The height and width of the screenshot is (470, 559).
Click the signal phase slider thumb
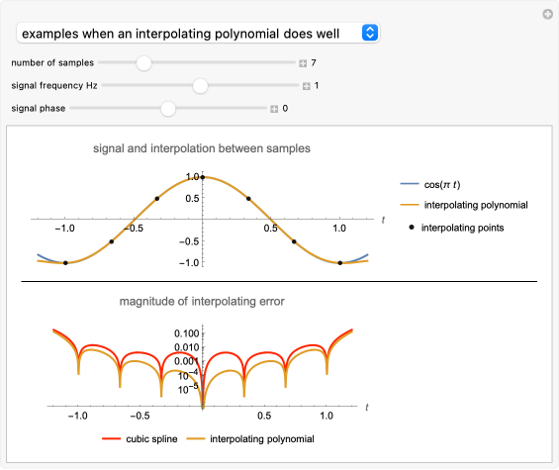coord(168,109)
